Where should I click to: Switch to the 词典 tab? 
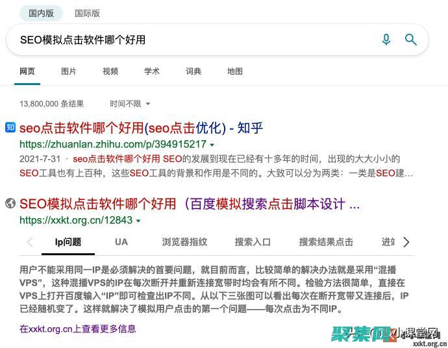pos(193,71)
